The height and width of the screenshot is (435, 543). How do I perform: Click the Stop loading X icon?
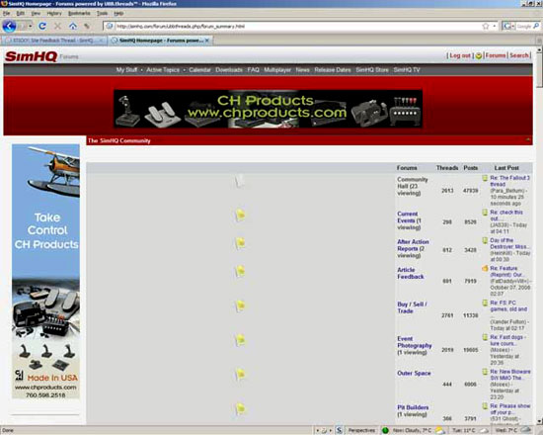(x=57, y=26)
